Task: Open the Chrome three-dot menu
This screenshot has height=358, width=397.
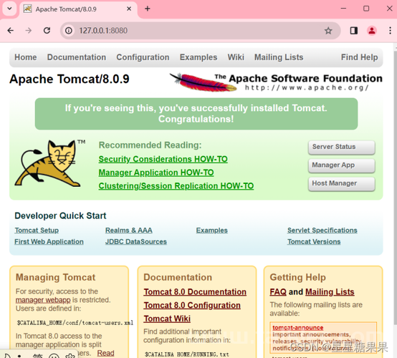Action: coord(390,31)
